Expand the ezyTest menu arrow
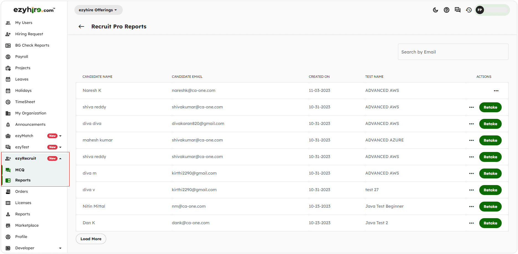Screen dimensions: 518x254 60,147
